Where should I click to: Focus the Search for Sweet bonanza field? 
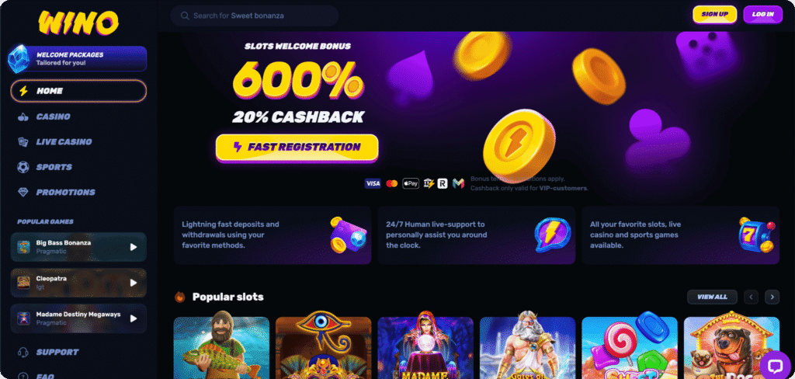coord(255,16)
